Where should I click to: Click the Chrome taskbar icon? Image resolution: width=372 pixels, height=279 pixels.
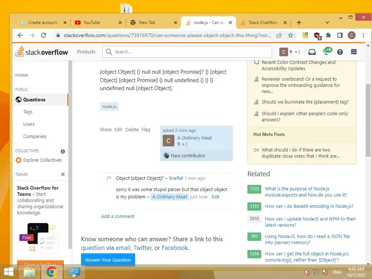[x=52, y=272]
